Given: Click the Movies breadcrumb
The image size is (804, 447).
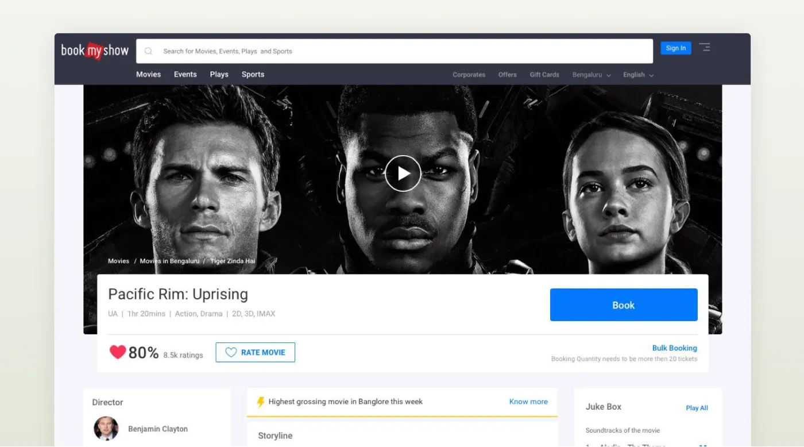Looking at the screenshot, I should point(118,261).
